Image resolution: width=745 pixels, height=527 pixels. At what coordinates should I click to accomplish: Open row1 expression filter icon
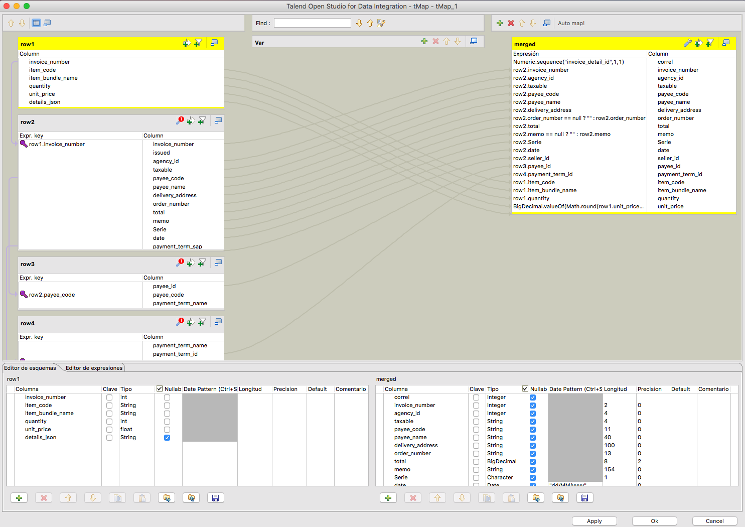point(198,43)
